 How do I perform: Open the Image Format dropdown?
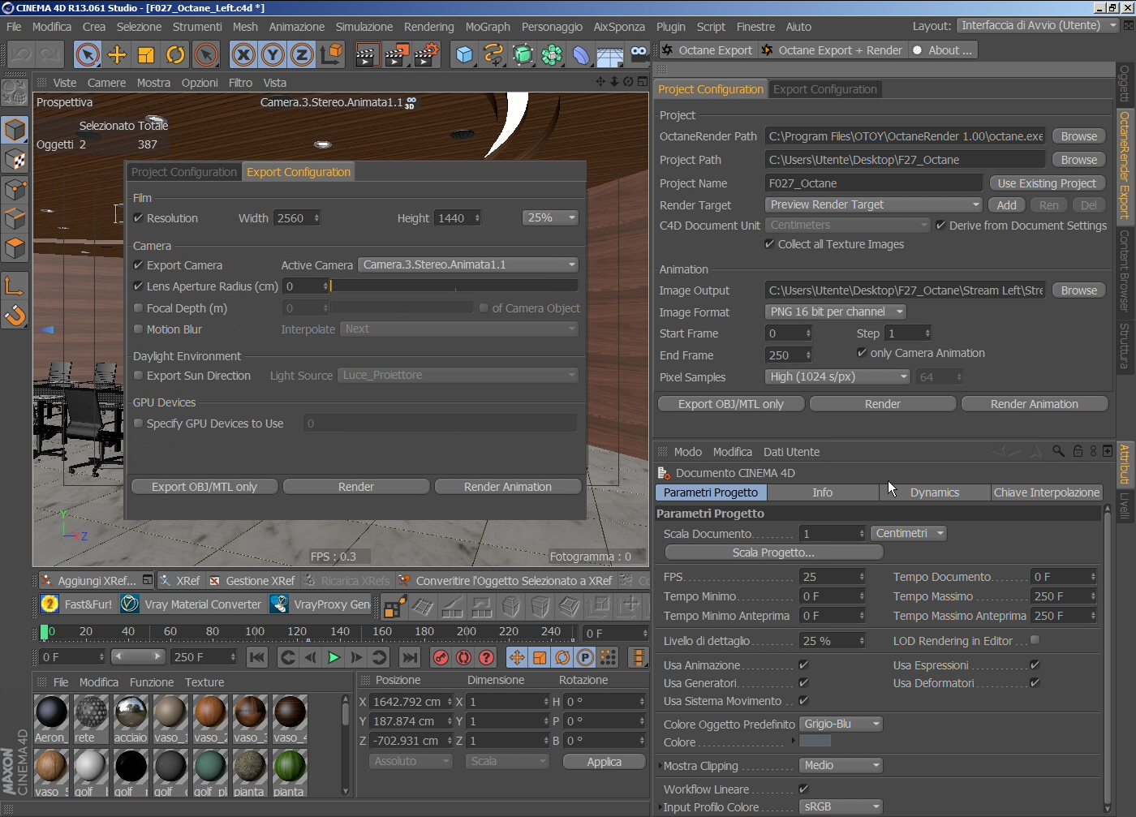tap(836, 312)
